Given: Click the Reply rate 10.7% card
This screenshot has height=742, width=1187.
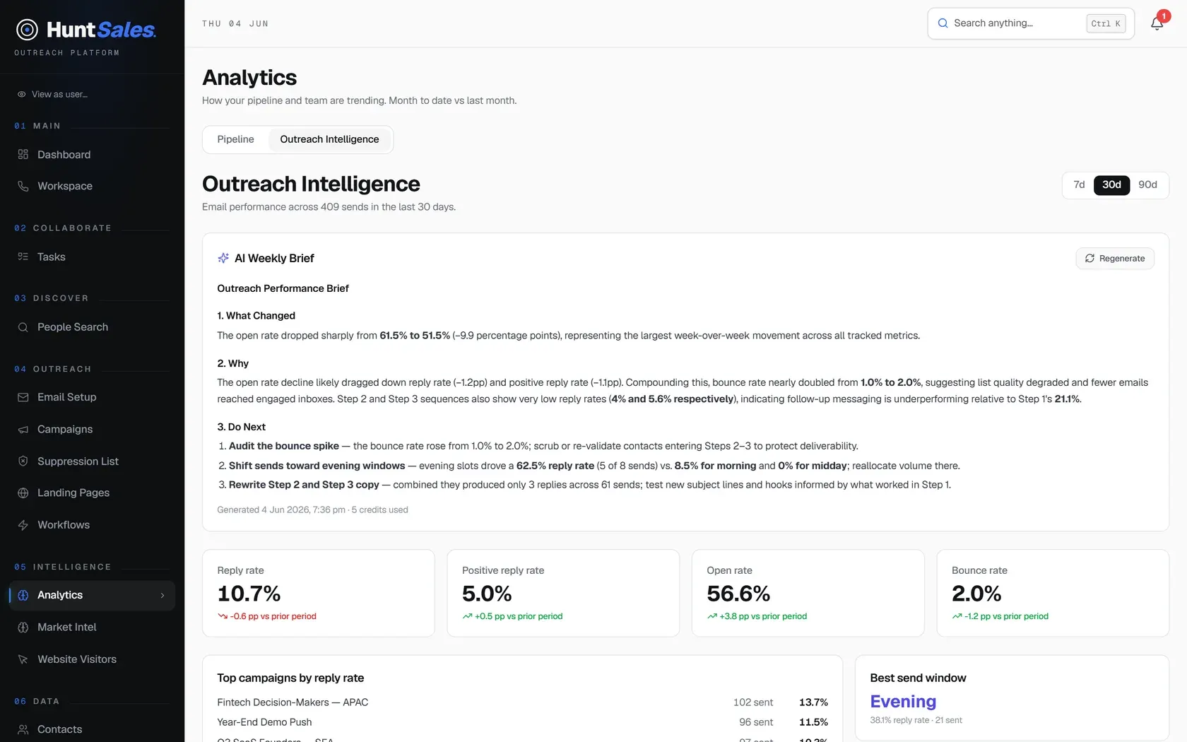Looking at the screenshot, I should pos(319,593).
